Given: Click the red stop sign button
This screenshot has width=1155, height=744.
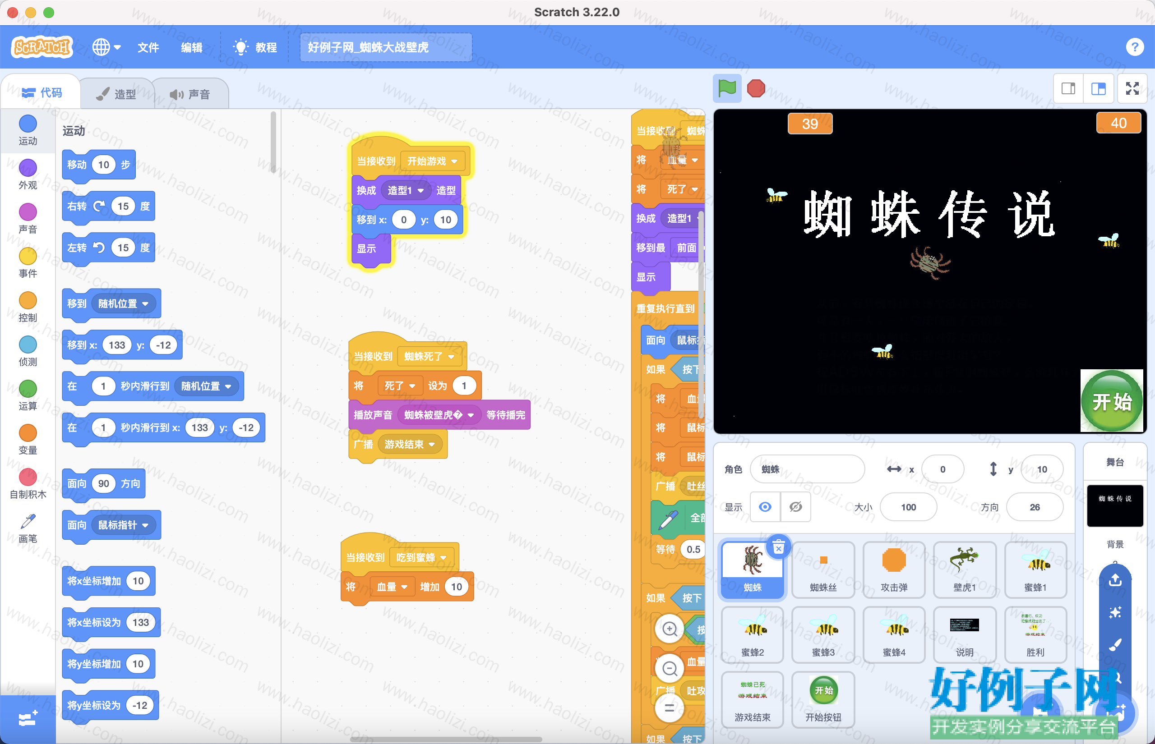Looking at the screenshot, I should pyautogui.click(x=756, y=88).
